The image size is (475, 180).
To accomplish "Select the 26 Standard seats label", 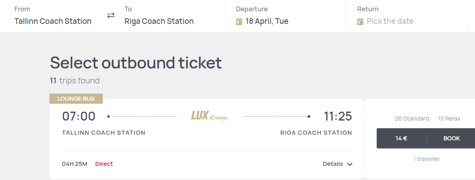I will point(411,119).
